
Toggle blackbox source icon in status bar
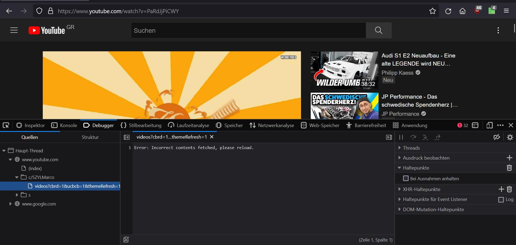126,239
